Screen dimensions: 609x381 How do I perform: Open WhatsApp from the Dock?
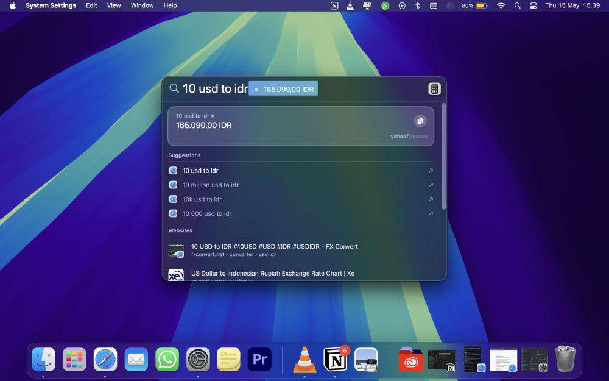167,359
